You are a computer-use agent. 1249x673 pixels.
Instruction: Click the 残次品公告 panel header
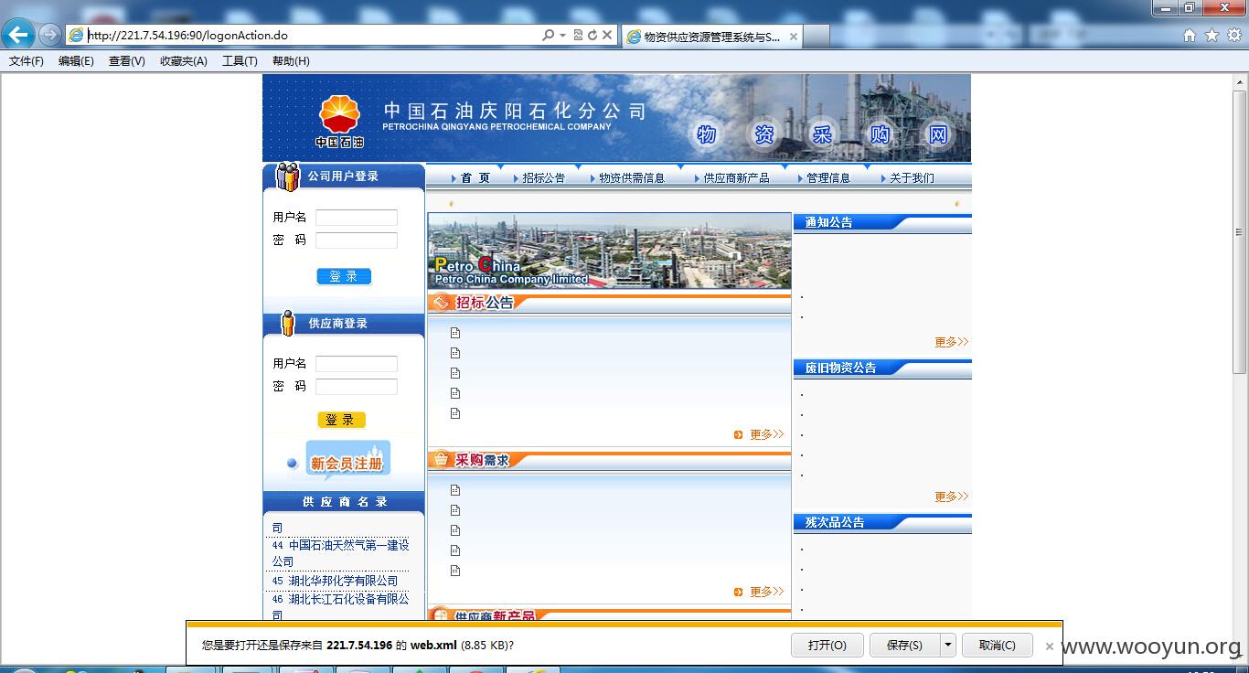882,522
